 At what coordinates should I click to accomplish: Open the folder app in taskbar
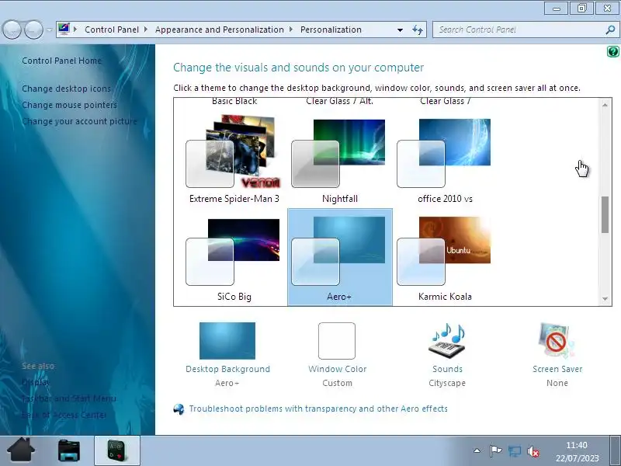coord(69,450)
